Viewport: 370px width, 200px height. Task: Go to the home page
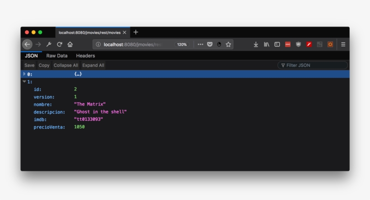point(70,44)
